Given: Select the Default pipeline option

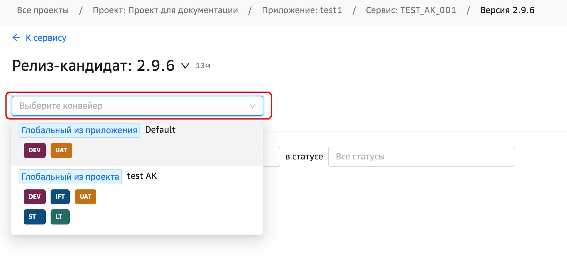Looking at the screenshot, I should pyautogui.click(x=160, y=130).
